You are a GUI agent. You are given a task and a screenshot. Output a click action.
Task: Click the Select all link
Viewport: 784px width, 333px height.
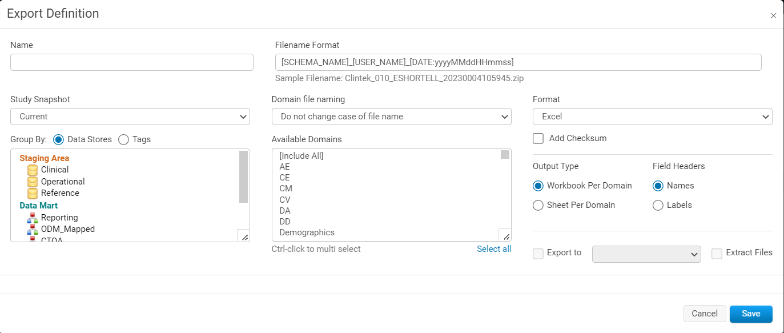(494, 249)
